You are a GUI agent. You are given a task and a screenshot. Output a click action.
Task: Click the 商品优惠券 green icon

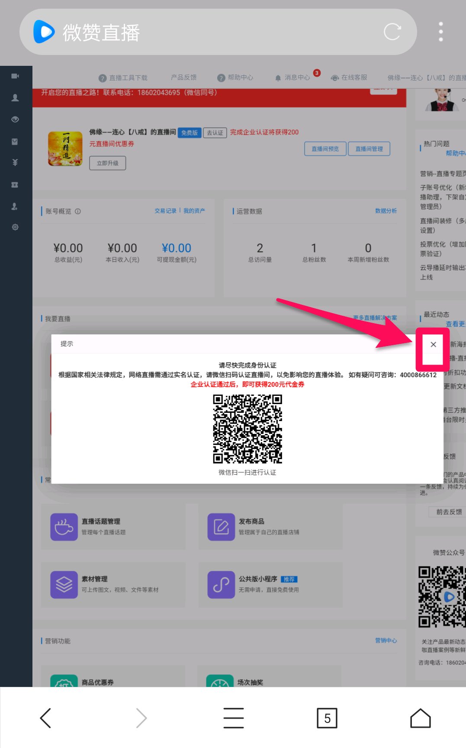pyautogui.click(x=64, y=681)
